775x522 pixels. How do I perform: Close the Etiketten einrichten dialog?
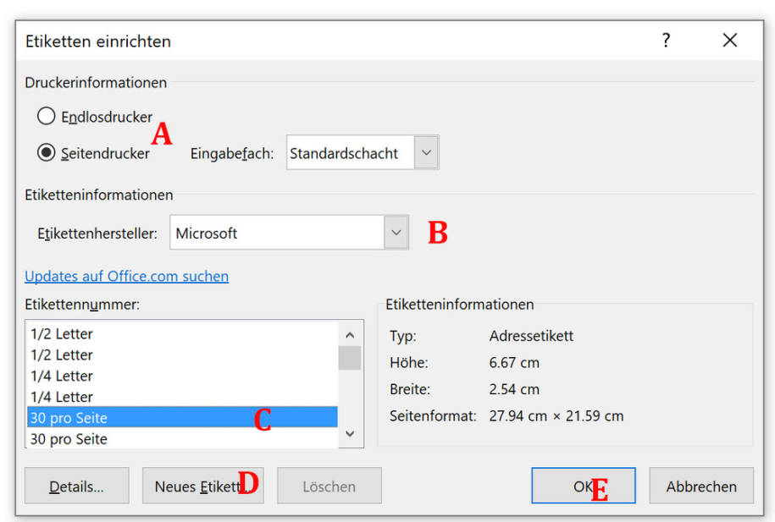click(730, 40)
